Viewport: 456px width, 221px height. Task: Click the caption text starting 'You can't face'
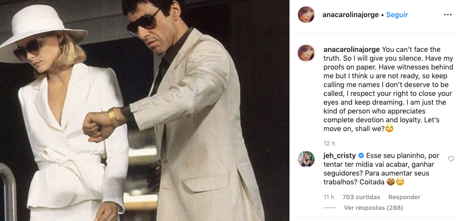click(x=389, y=89)
